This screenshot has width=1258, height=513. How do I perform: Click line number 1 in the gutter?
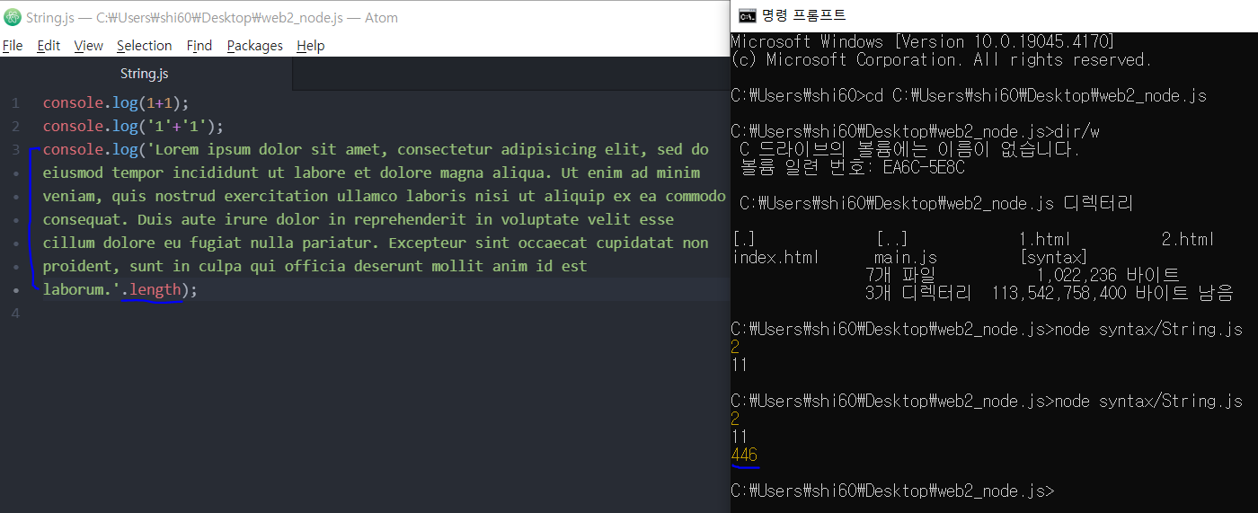15,103
